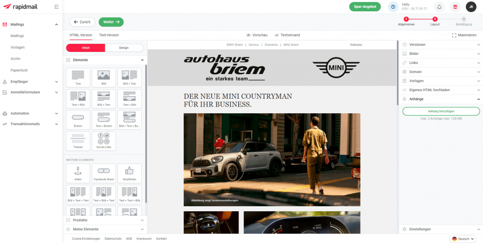Open Vorlagen in the Mailings menu
This screenshot has width=483, height=243.
18,47
